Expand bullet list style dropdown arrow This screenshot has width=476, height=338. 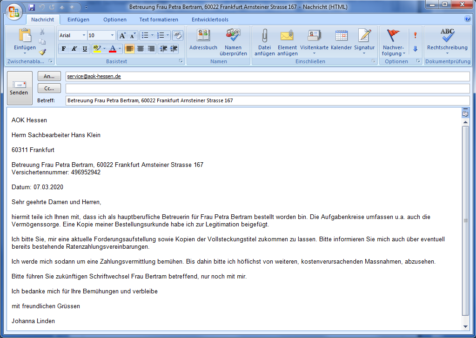tap(153, 35)
